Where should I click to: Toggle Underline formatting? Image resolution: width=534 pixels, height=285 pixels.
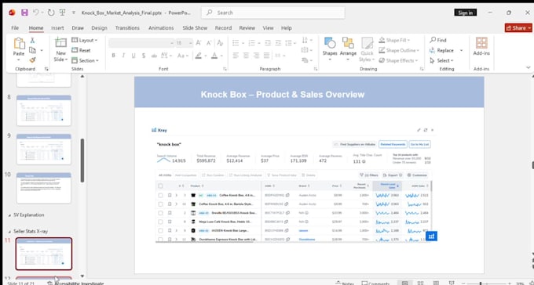pos(133,56)
